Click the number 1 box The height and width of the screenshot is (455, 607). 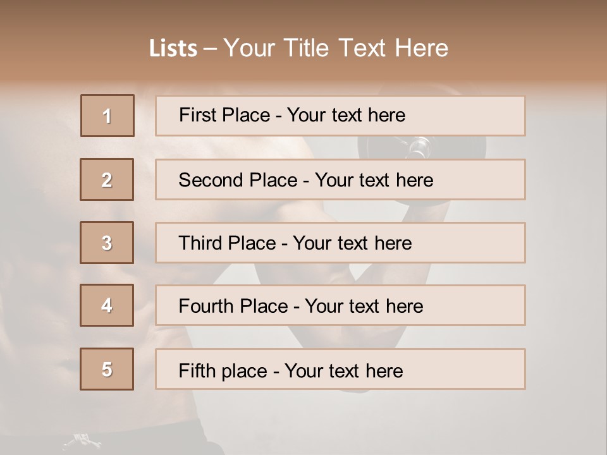[107, 116]
